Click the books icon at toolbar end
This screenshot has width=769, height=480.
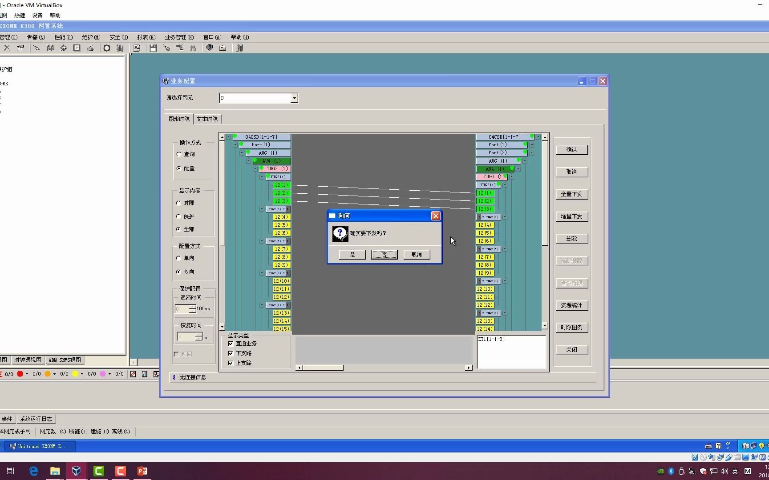tap(239, 48)
